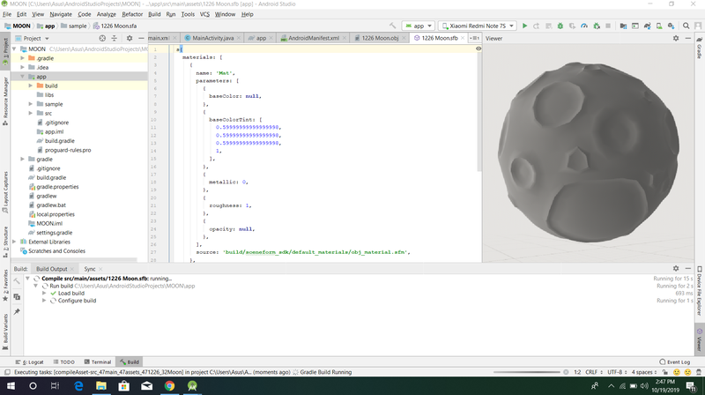Image resolution: width=705 pixels, height=395 pixels.
Task: Click the green Run app button
Action: pos(524,26)
